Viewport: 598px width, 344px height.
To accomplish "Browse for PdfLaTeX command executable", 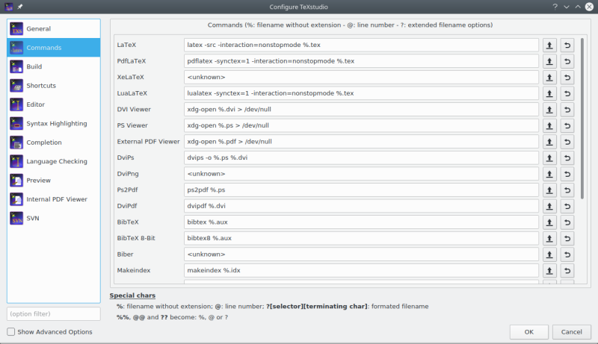I will point(549,61).
